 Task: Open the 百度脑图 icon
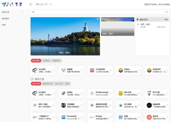[x=63, y=105]
